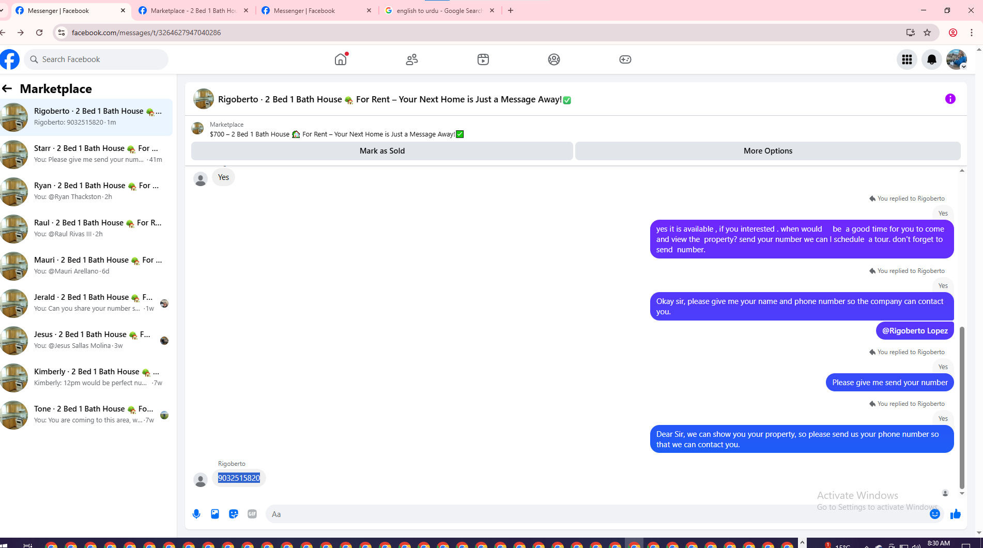The height and width of the screenshot is (548, 983).
Task: Send a thumbs-up like
Action: [x=956, y=514]
